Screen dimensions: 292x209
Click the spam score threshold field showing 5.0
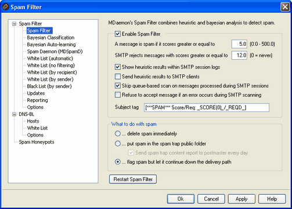click(x=239, y=44)
